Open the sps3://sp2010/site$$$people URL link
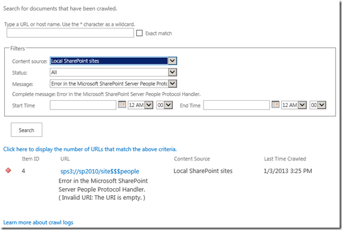The image size is (342, 230). tap(100, 171)
